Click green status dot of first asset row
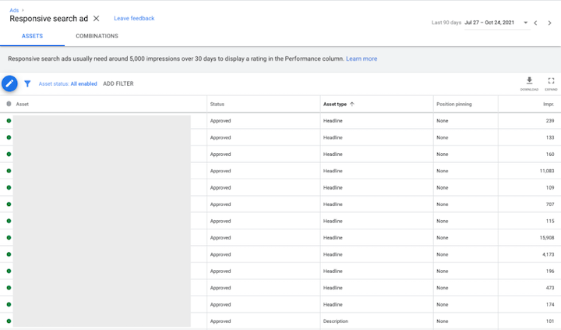The height and width of the screenshot is (330, 561). point(9,121)
